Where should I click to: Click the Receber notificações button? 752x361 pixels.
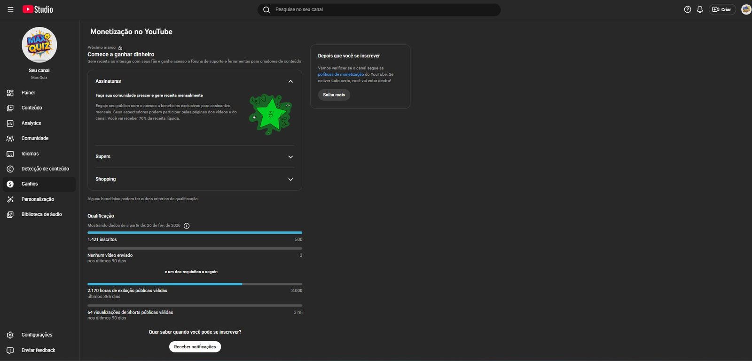tap(195, 347)
